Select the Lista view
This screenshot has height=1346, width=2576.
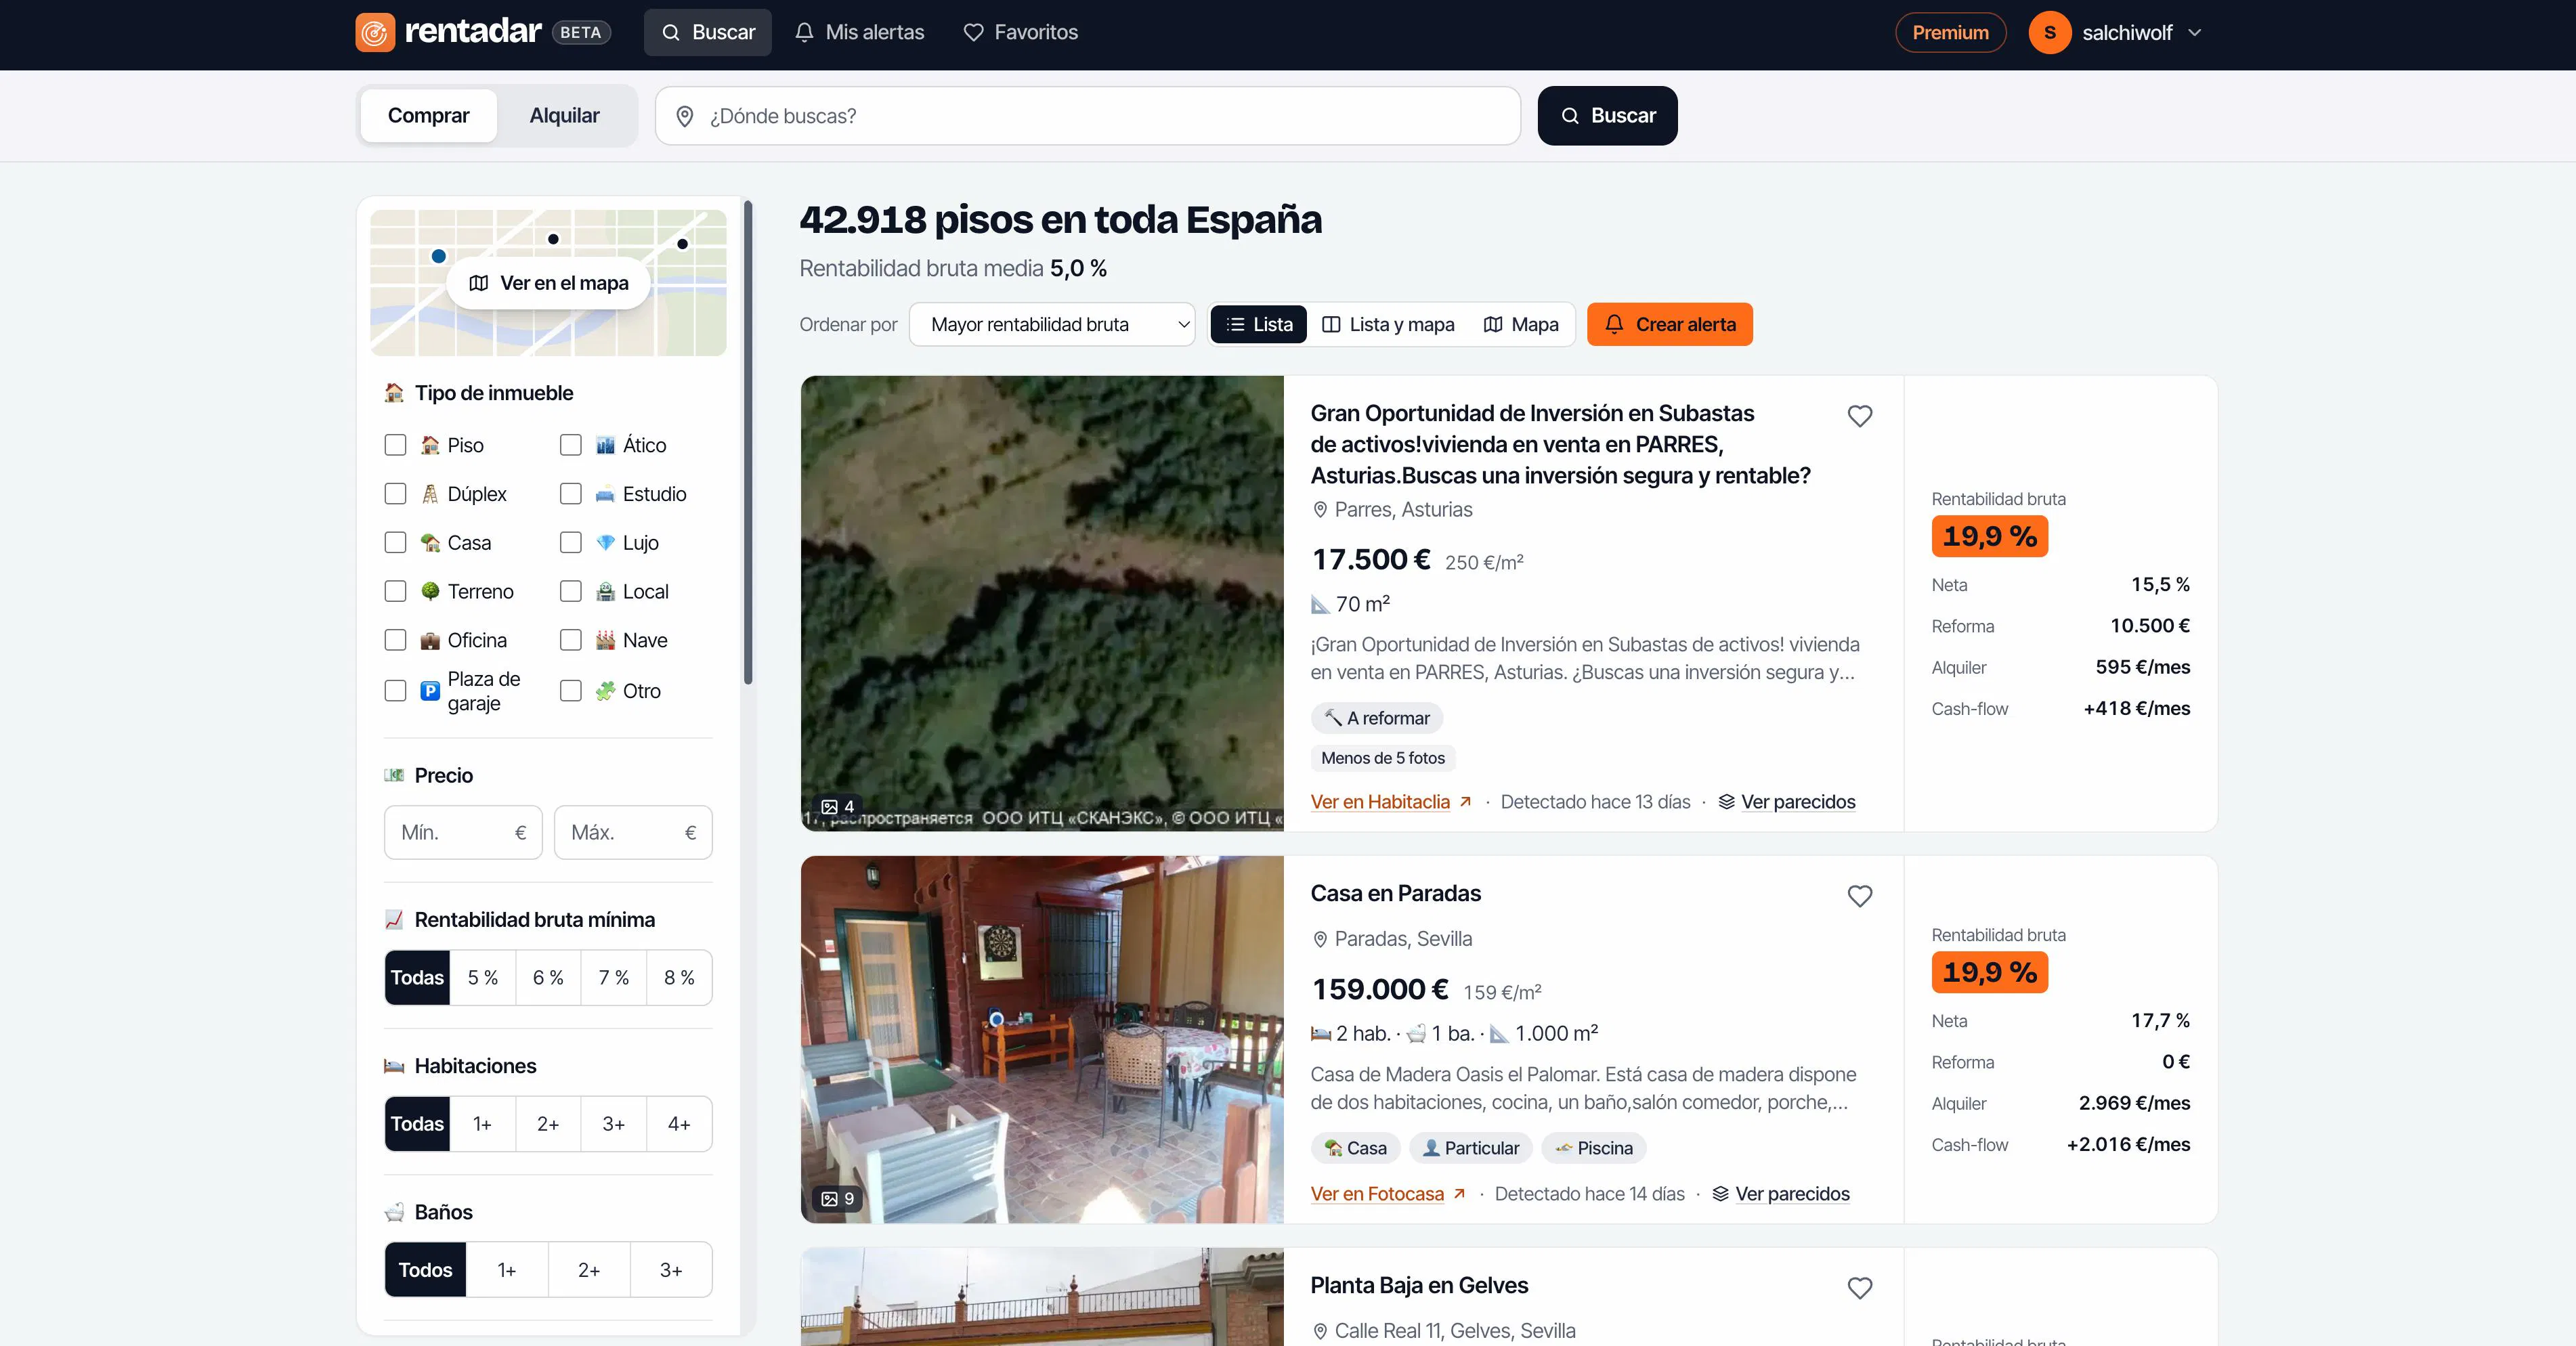[x=1259, y=324]
